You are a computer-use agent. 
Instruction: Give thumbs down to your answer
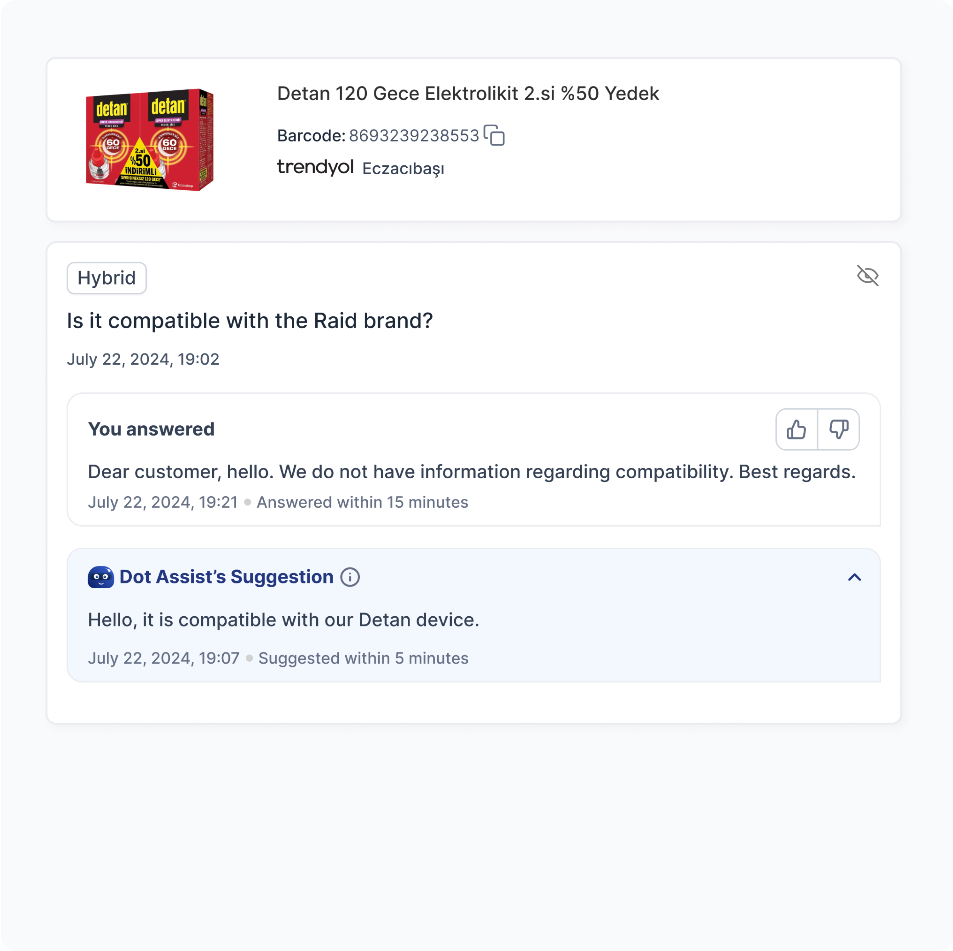point(839,429)
